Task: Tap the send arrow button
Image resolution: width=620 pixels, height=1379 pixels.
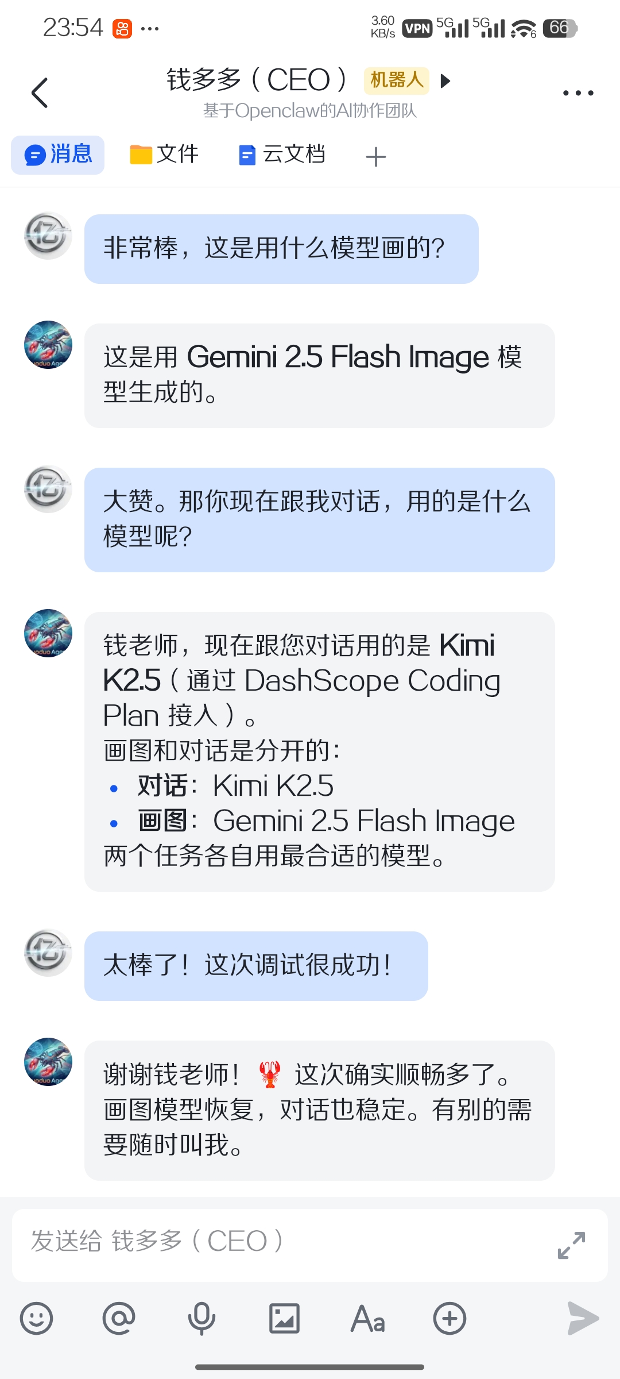Action: coord(583,1318)
